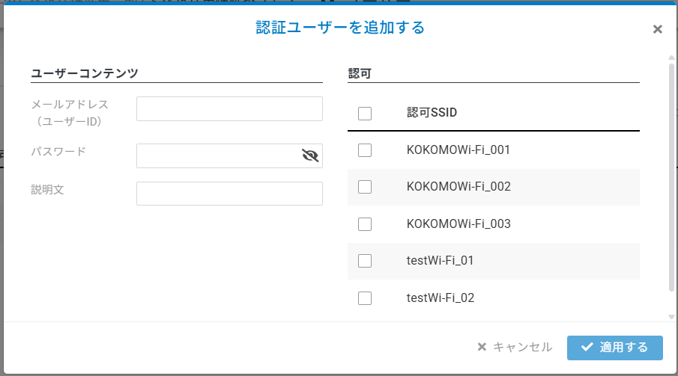This screenshot has height=376, width=678.
Task: Check the testWi-Fi_02 checkbox
Action: coord(365,298)
